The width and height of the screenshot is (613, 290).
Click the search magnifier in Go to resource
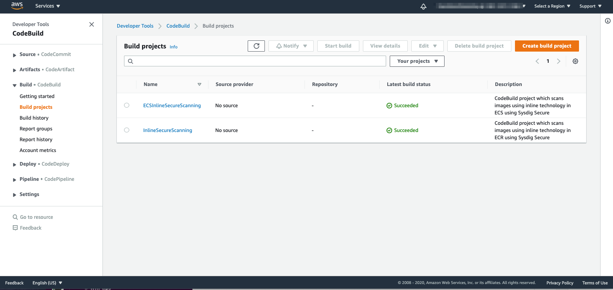pos(15,217)
